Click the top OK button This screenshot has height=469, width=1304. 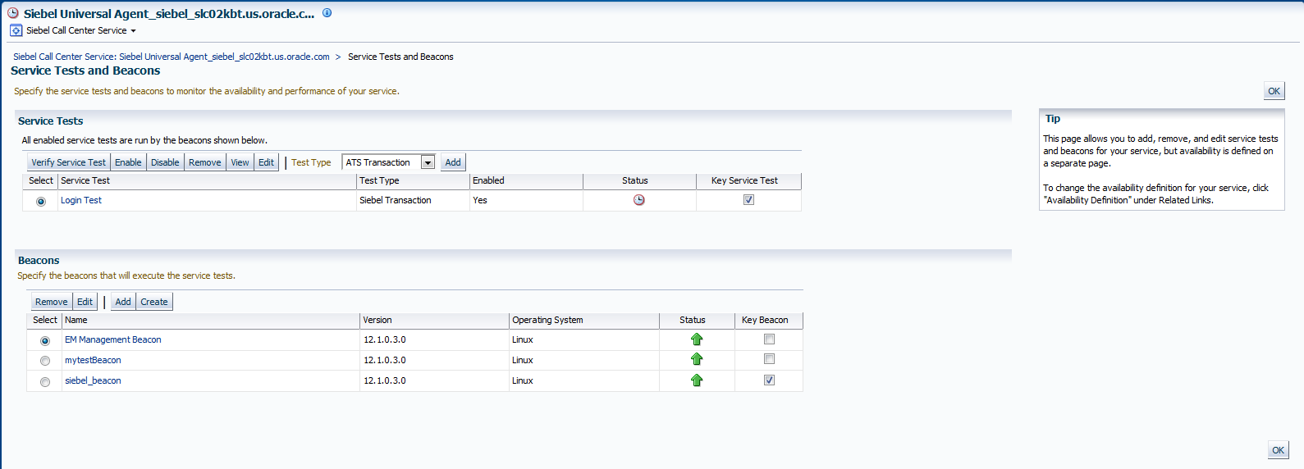1274,91
